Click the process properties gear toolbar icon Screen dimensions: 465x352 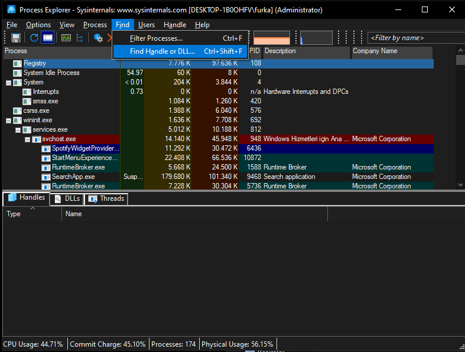(x=98, y=38)
